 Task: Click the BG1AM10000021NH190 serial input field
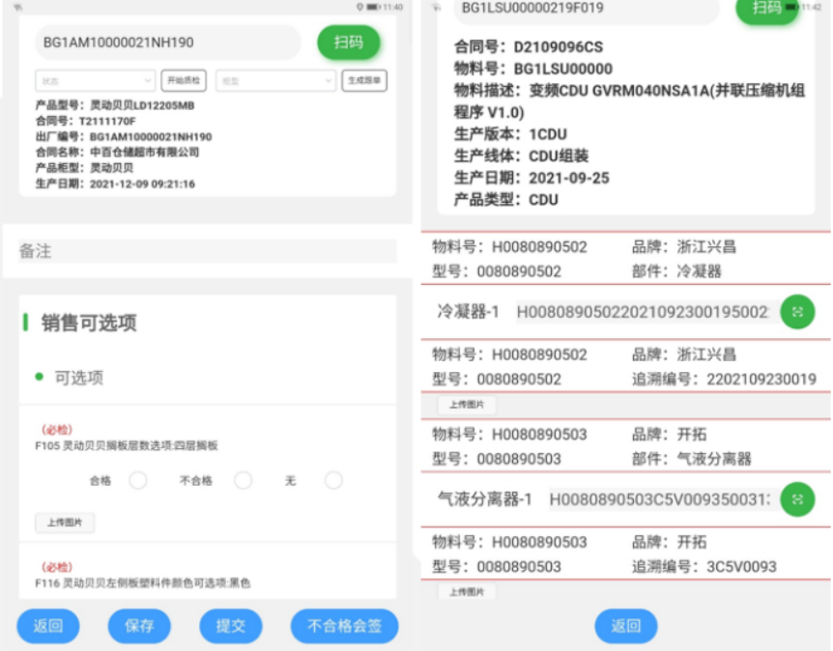pos(168,42)
